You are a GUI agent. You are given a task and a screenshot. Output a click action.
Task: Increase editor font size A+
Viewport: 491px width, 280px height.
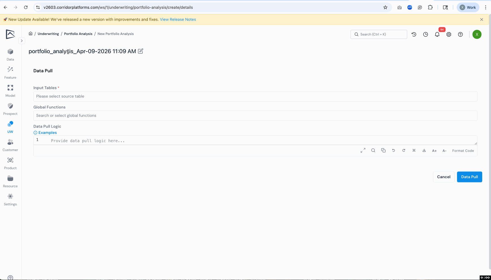tap(434, 151)
